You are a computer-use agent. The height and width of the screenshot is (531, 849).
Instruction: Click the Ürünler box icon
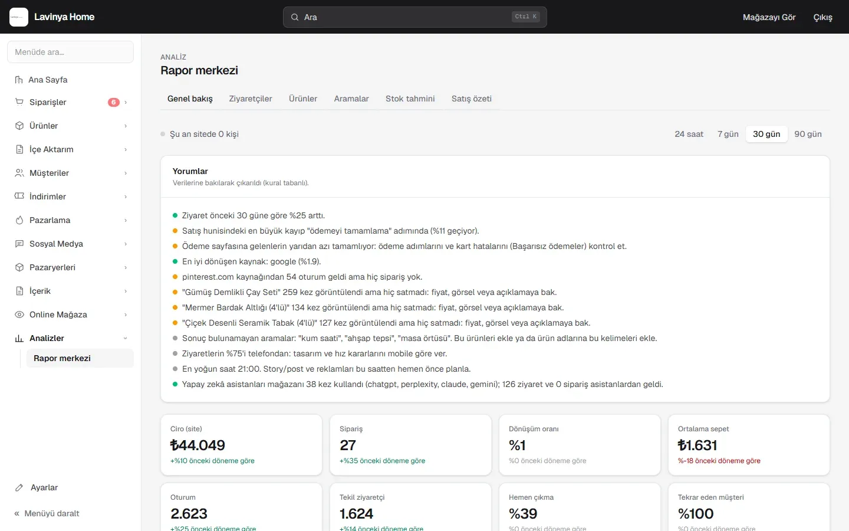click(x=19, y=126)
